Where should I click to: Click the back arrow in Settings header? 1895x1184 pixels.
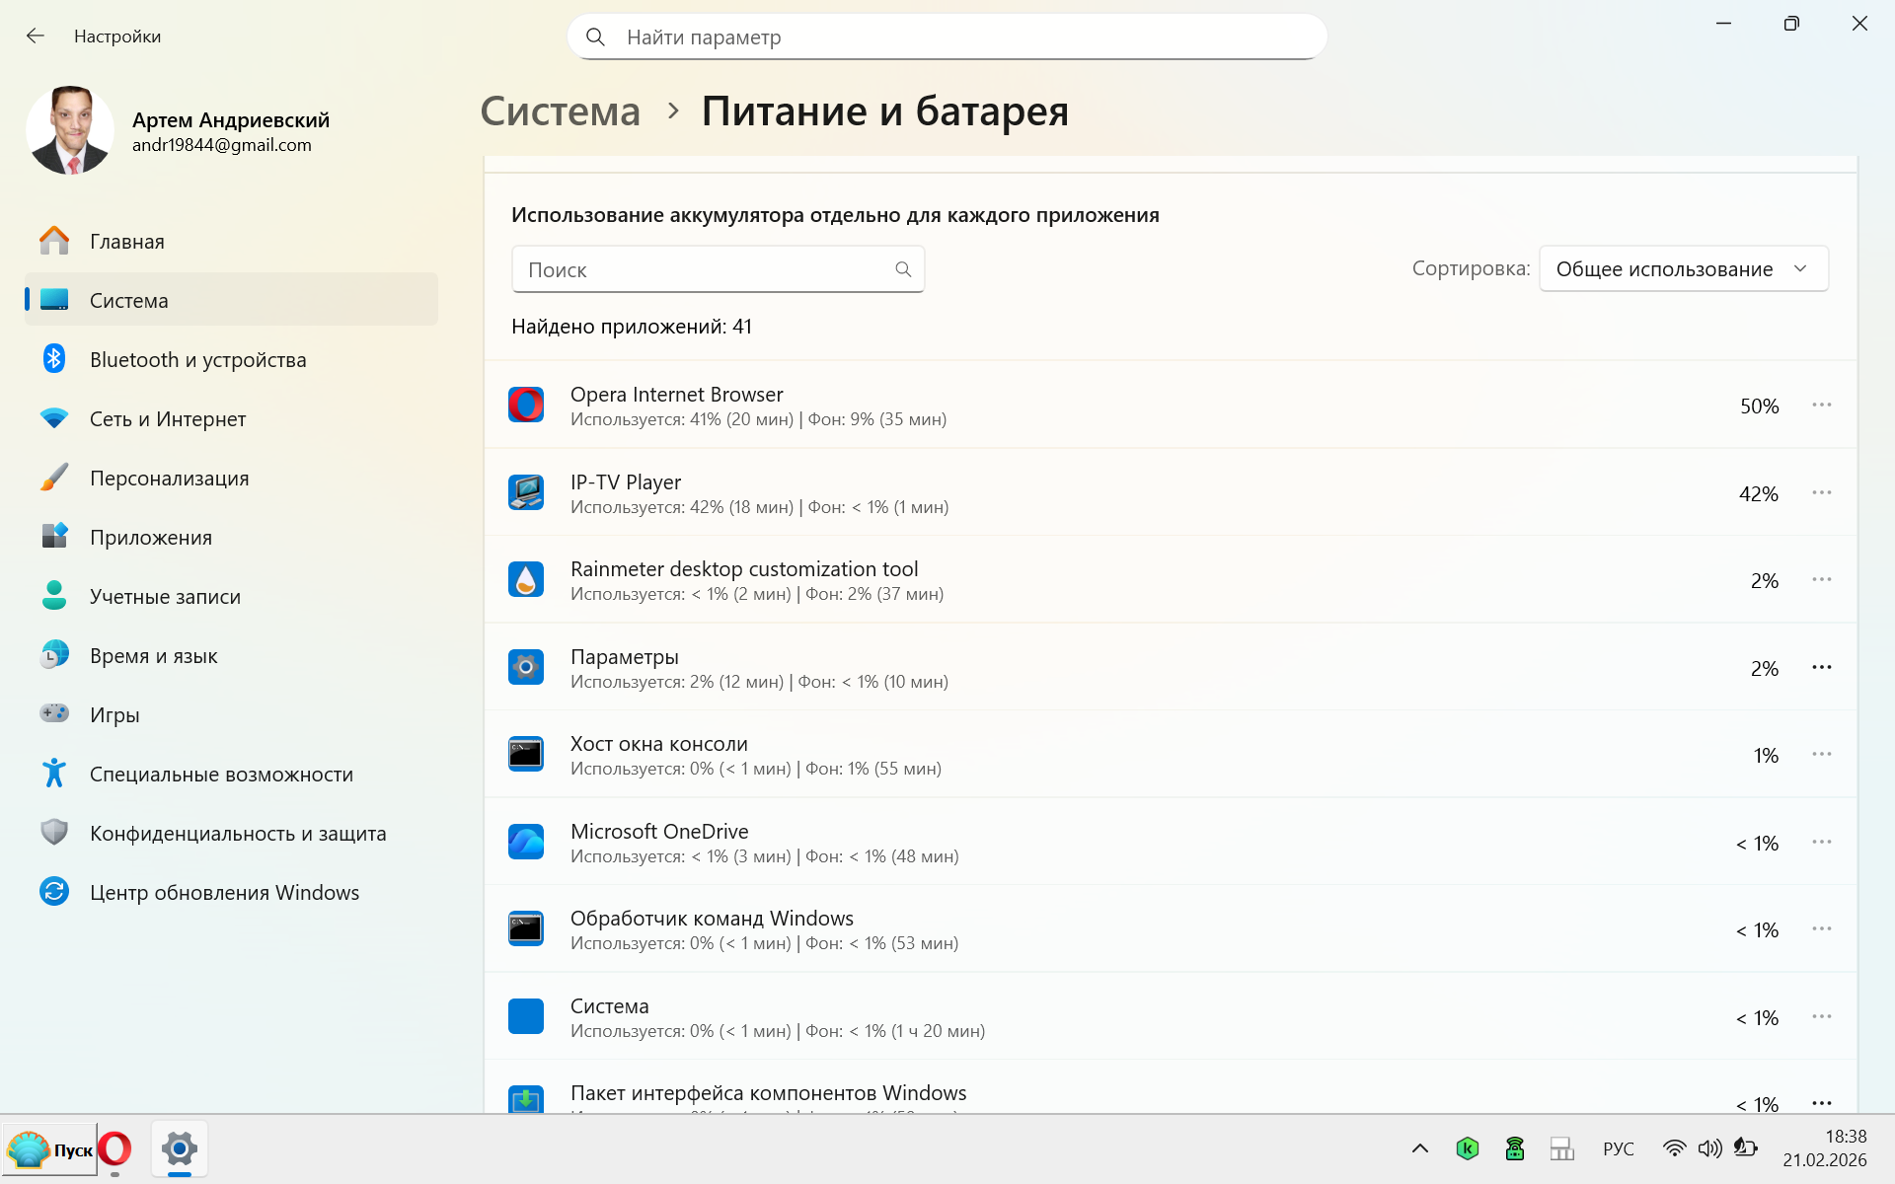click(x=36, y=37)
